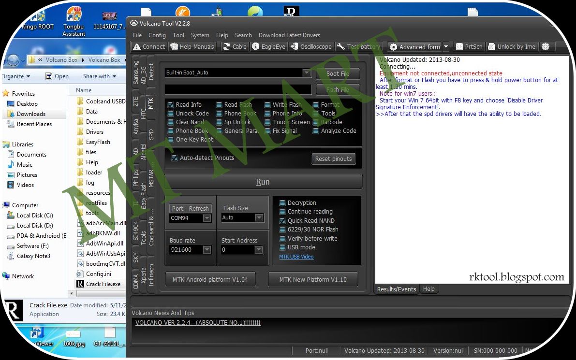
Task: Open the Baud rate 921600 dropdown
Action: coord(207,249)
